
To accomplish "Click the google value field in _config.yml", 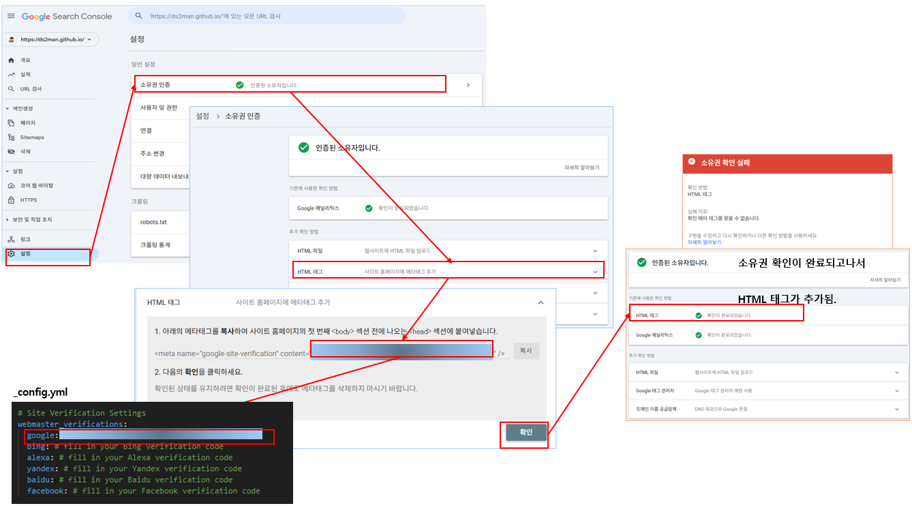I will (161, 435).
